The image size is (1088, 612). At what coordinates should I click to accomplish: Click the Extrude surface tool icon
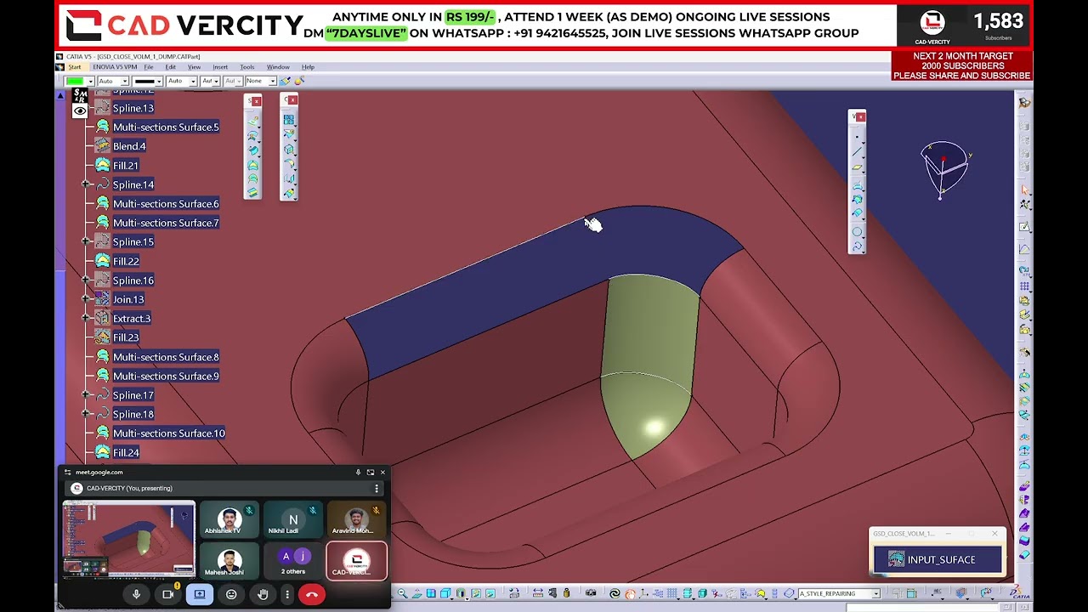point(252,121)
